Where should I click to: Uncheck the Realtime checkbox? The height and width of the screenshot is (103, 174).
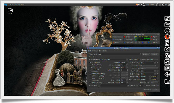point(90,62)
